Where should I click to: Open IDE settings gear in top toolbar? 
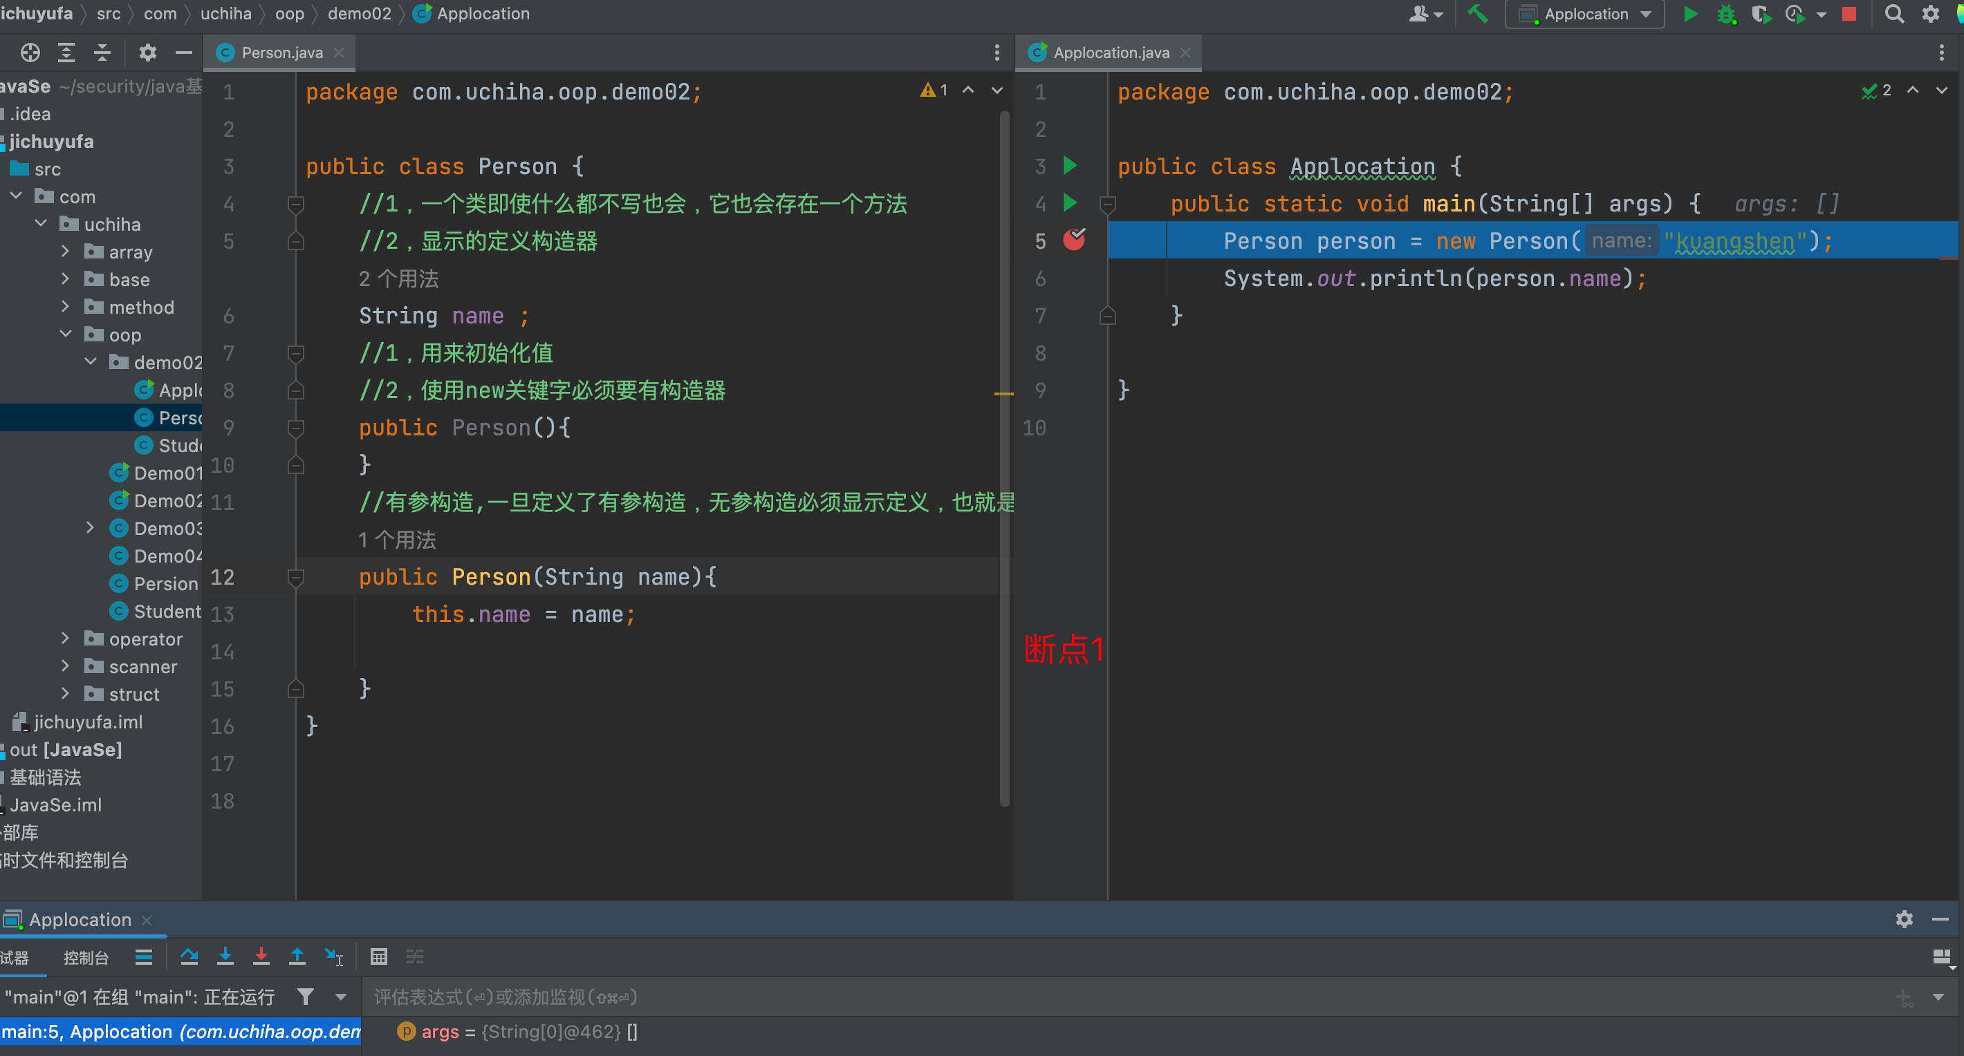coord(1930,15)
